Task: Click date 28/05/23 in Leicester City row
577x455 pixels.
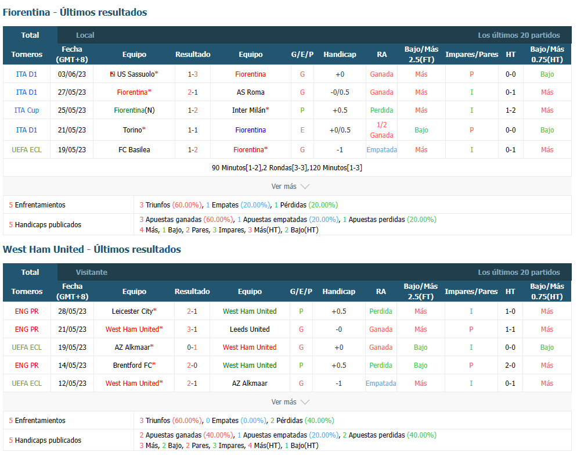Action: pos(72,311)
